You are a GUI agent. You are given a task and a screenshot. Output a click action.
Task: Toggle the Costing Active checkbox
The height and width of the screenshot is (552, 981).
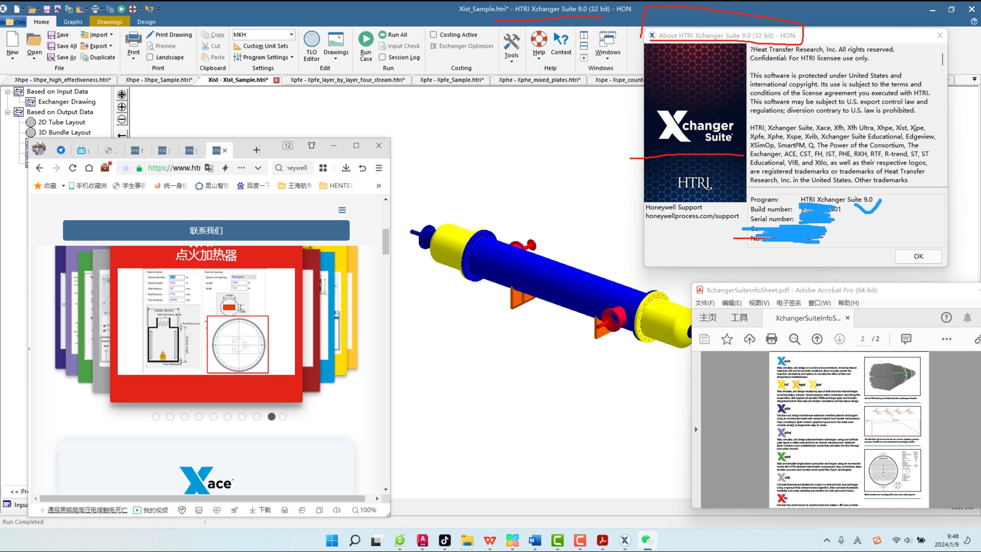(x=433, y=35)
